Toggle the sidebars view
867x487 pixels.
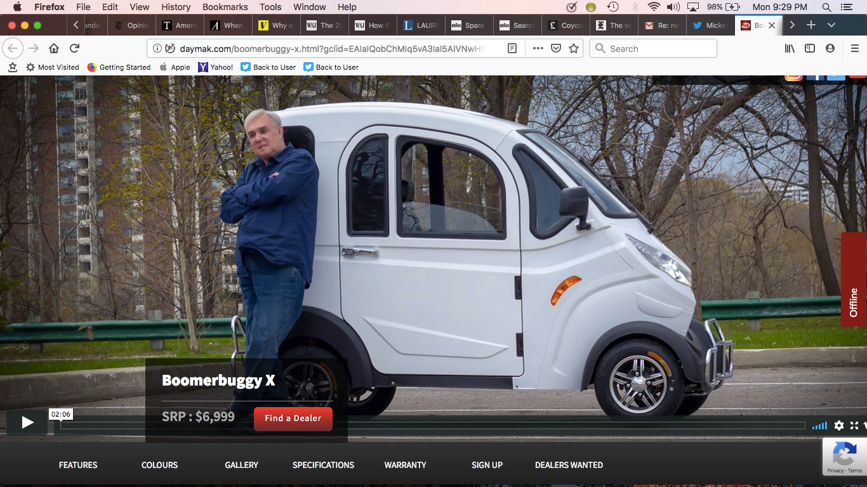tap(810, 48)
